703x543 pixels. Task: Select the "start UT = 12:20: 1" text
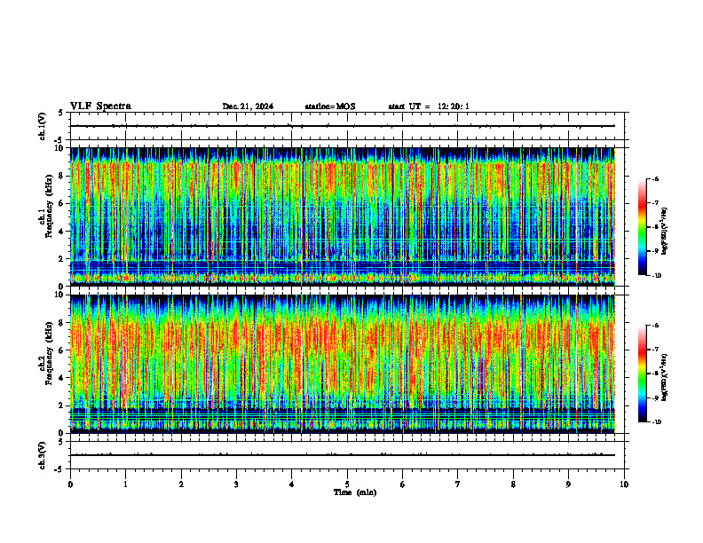429,106
